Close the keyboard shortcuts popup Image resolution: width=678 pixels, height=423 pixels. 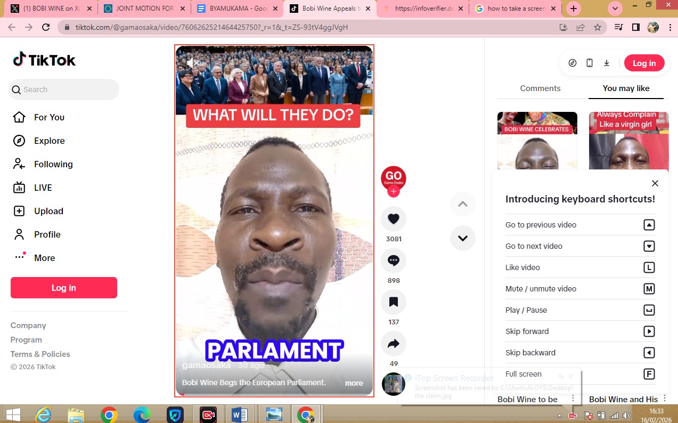point(655,183)
